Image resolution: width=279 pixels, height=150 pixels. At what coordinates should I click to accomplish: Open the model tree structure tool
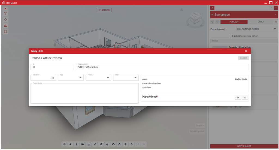pos(119,144)
